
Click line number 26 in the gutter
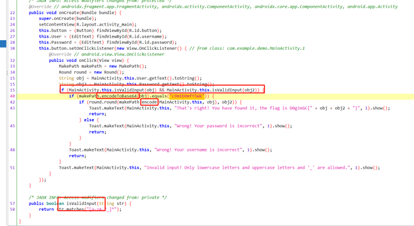pos(13,31)
